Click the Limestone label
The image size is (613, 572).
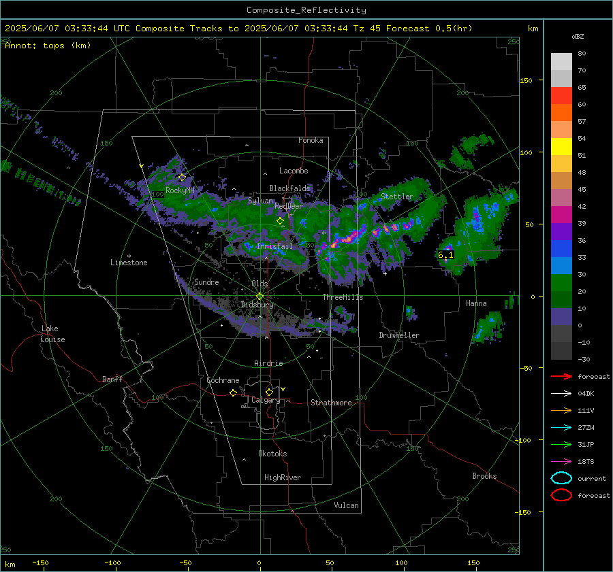pos(129,263)
